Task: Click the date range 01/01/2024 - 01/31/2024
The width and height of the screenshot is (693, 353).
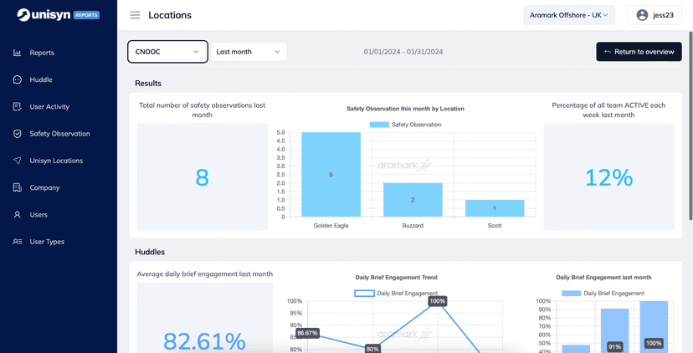Action: tap(403, 52)
